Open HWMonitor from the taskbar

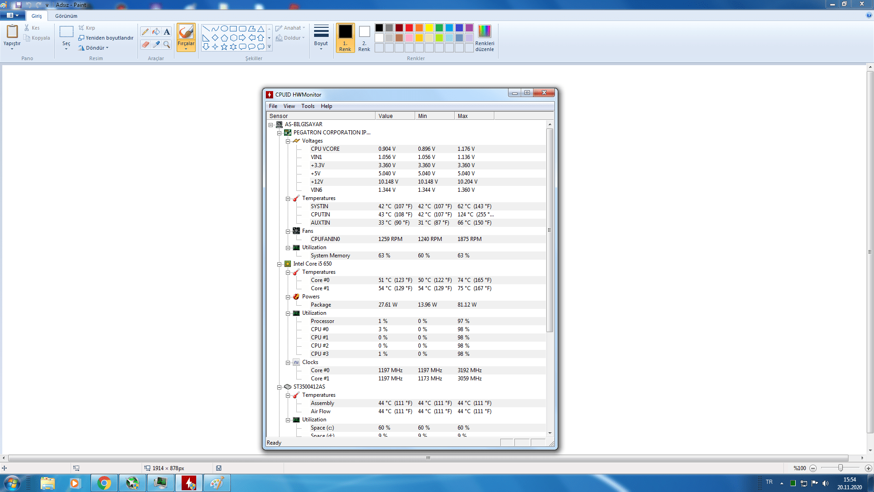pyautogui.click(x=189, y=483)
